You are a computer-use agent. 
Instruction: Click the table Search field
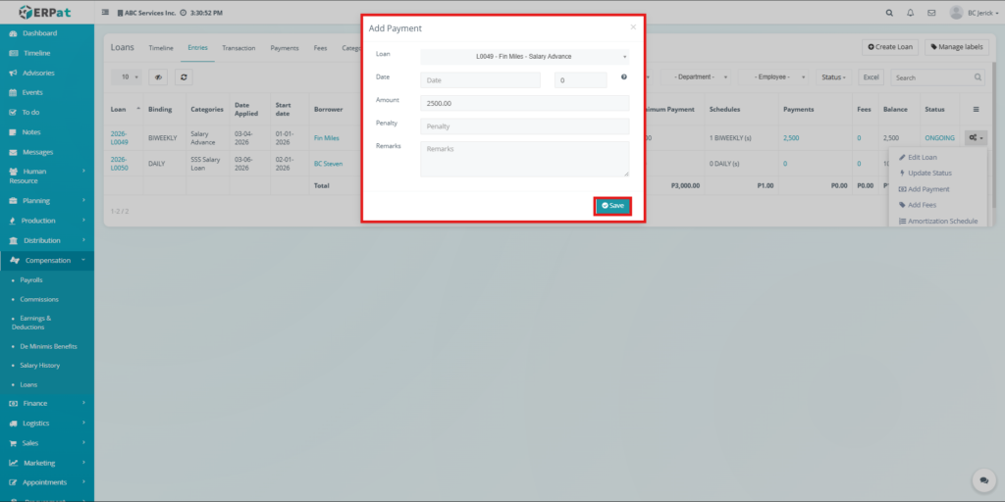[x=937, y=77]
